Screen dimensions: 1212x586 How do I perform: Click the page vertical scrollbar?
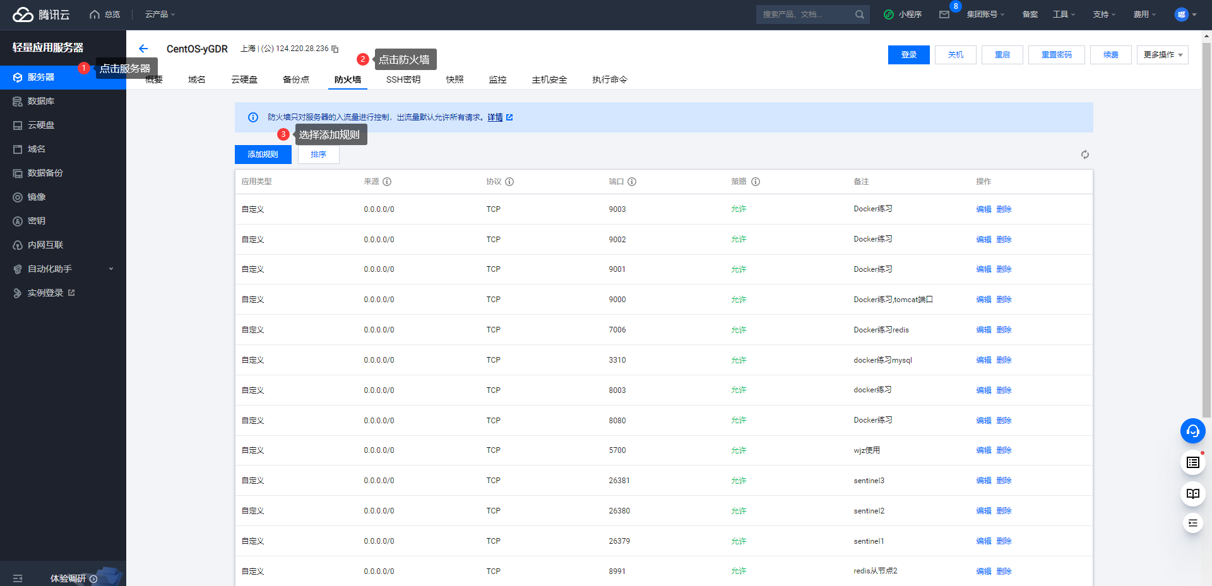point(1207,230)
